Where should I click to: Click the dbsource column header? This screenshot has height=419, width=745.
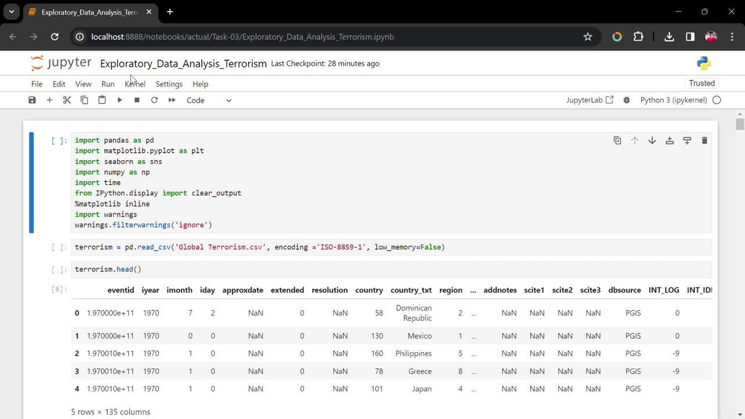pos(625,290)
